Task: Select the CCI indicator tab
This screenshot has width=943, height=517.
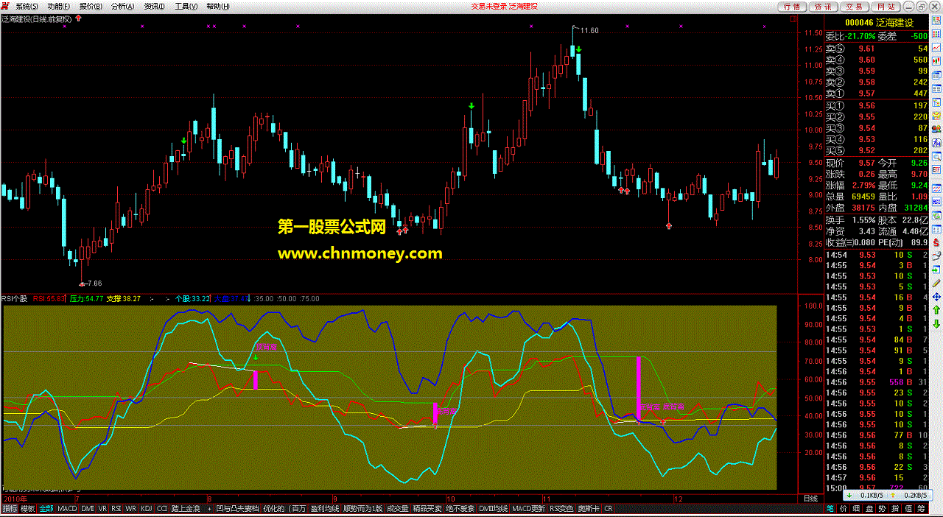Action: click(162, 508)
